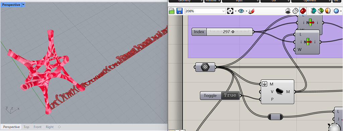Open a Grasshopper file with the green folder icon
Image resolution: width=343 pixels, height=131 pixels.
click(172, 11)
